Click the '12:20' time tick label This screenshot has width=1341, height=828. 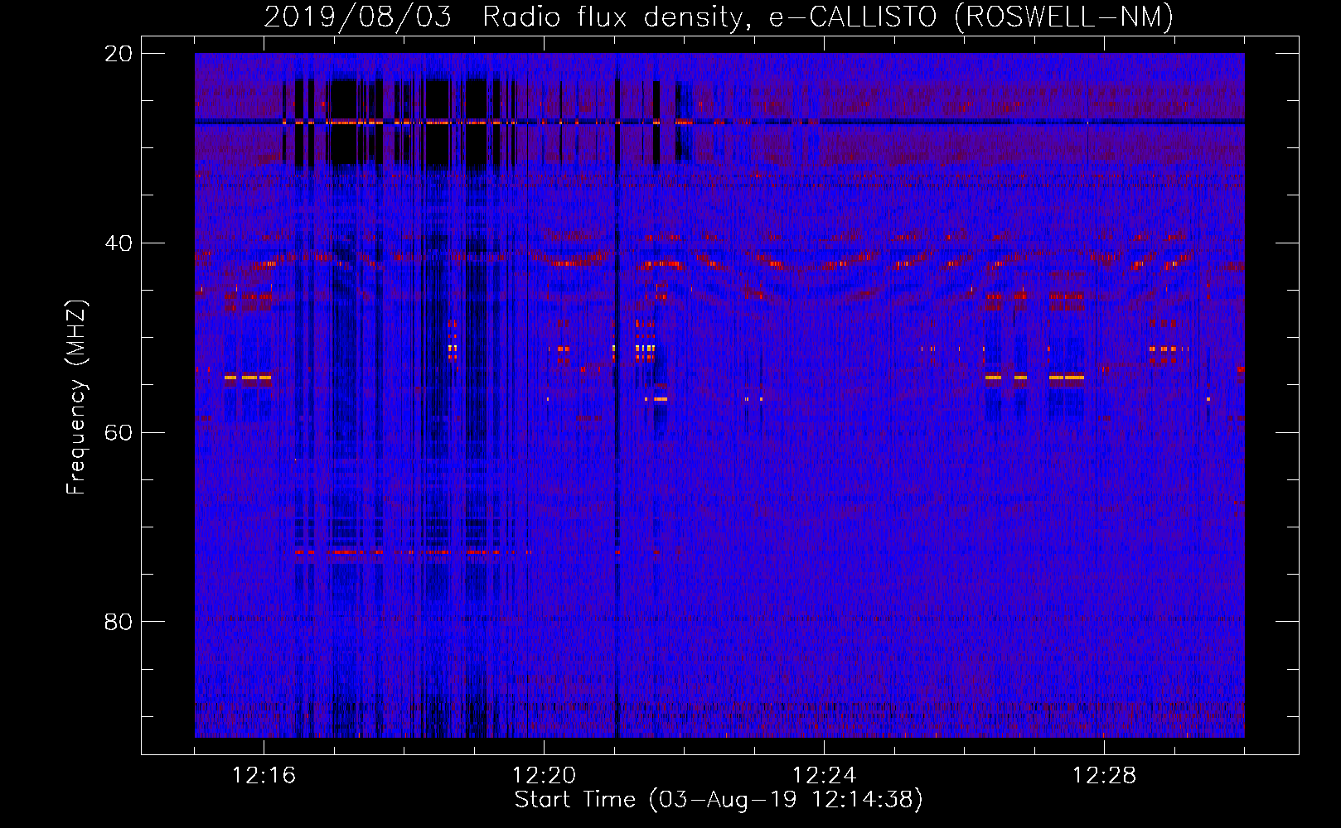[545, 776]
